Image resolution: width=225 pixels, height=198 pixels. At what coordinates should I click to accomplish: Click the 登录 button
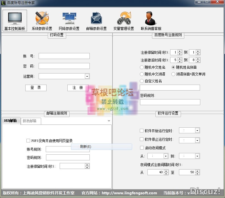[36, 88]
